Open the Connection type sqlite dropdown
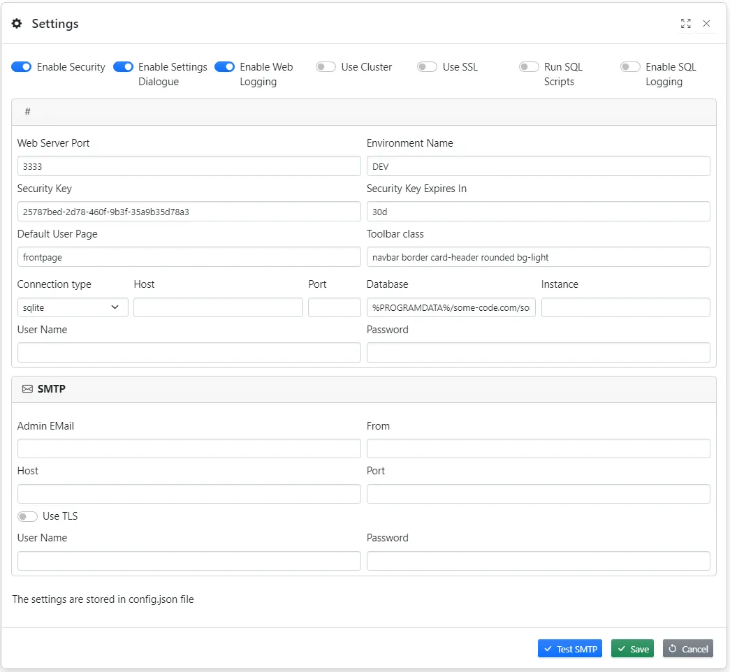 point(73,307)
